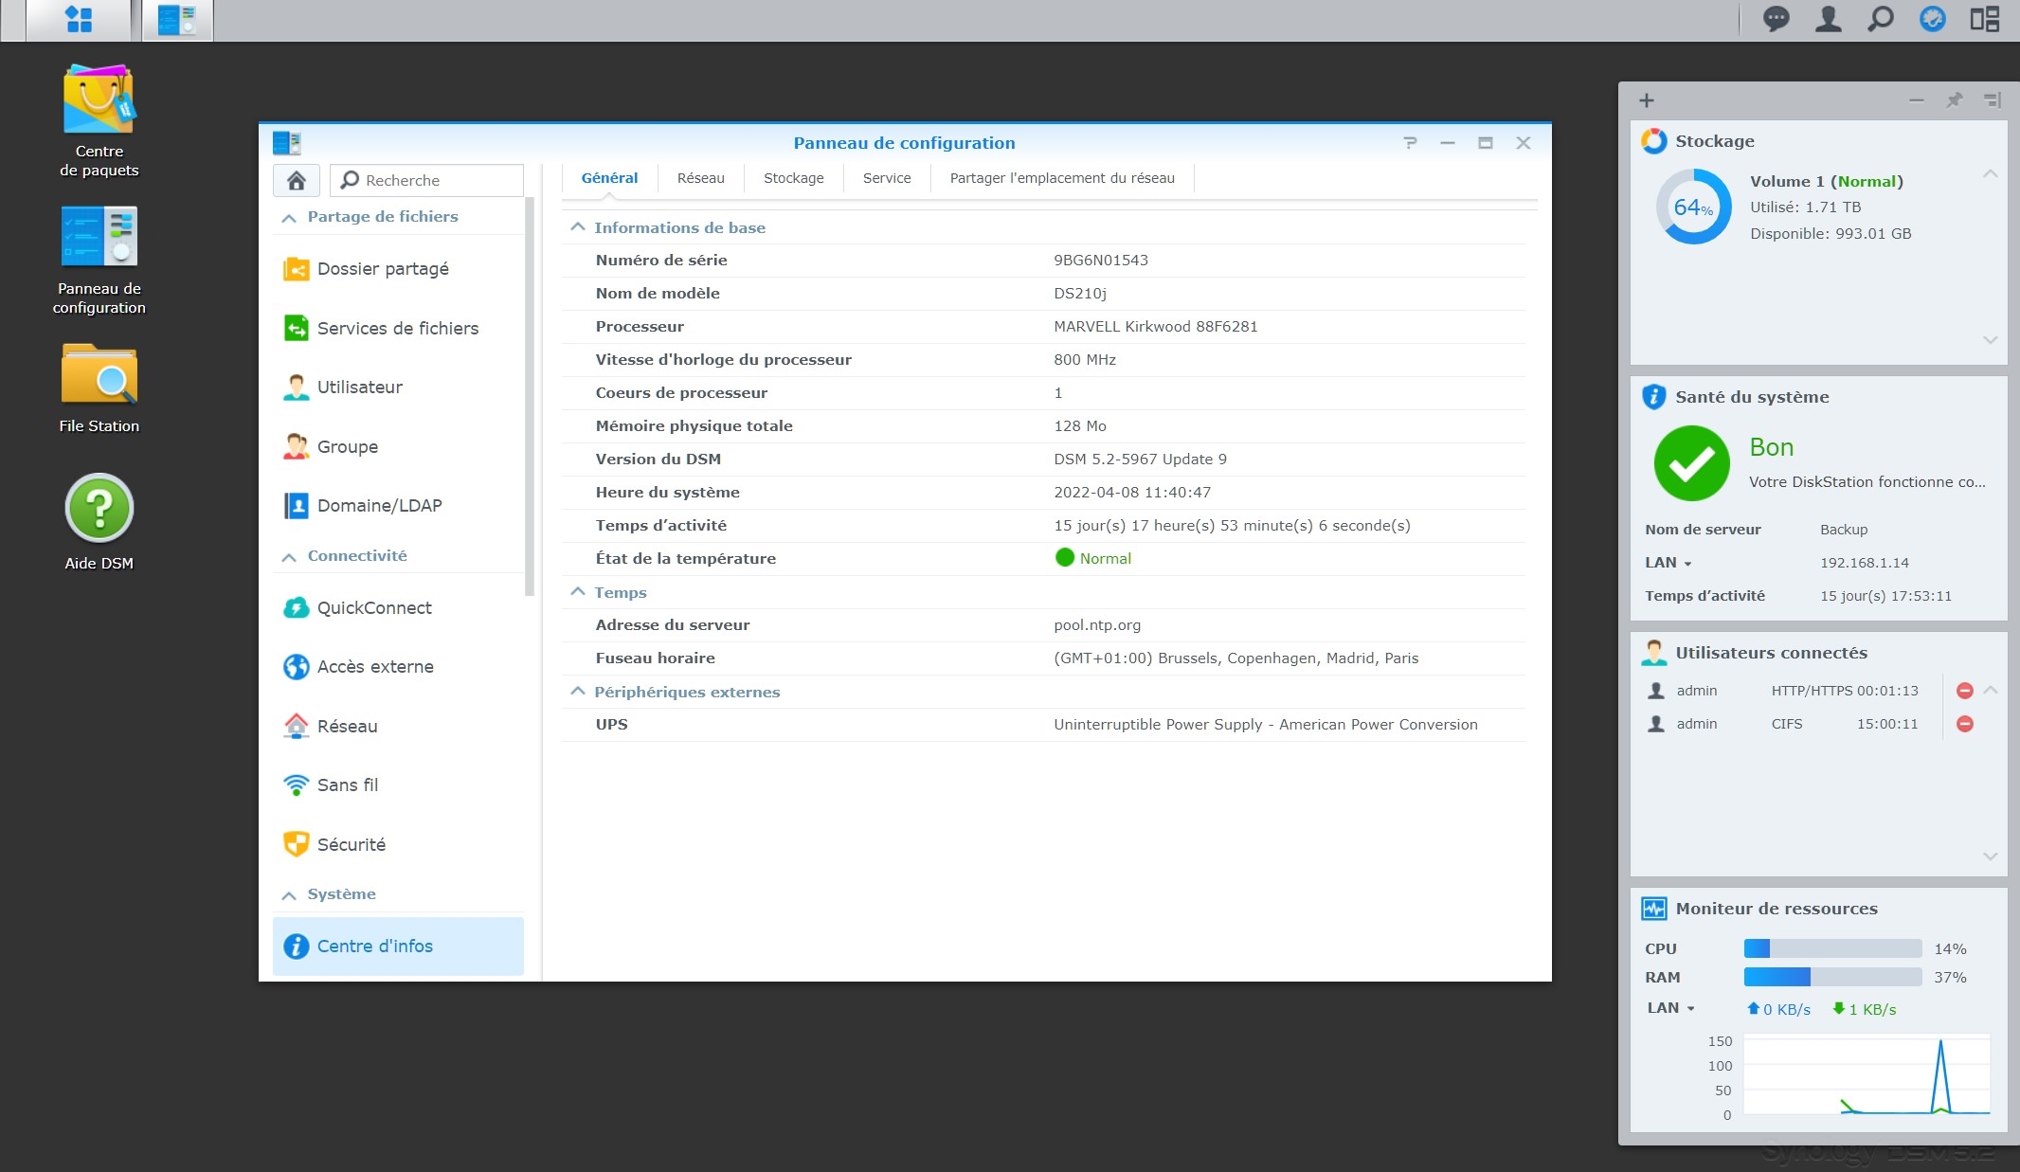The height and width of the screenshot is (1172, 2020).
Task: Click the notifications speech bubble icon
Action: [1776, 19]
